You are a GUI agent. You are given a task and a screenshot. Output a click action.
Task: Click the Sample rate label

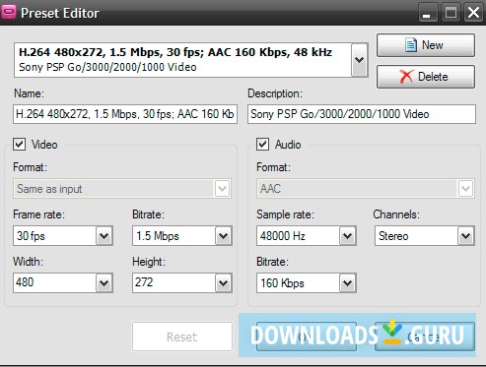pyautogui.click(x=285, y=214)
